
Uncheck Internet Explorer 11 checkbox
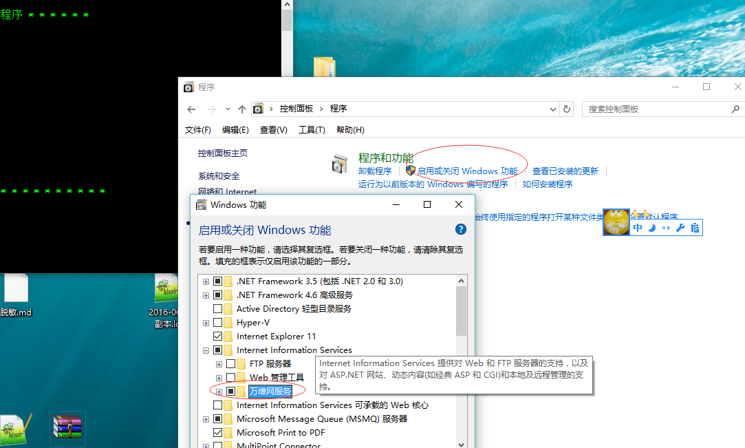tap(217, 337)
